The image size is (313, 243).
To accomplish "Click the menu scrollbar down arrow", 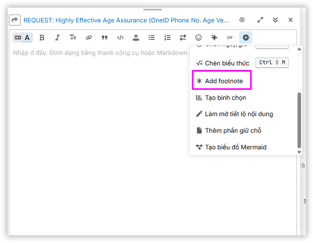I will coord(299,152).
